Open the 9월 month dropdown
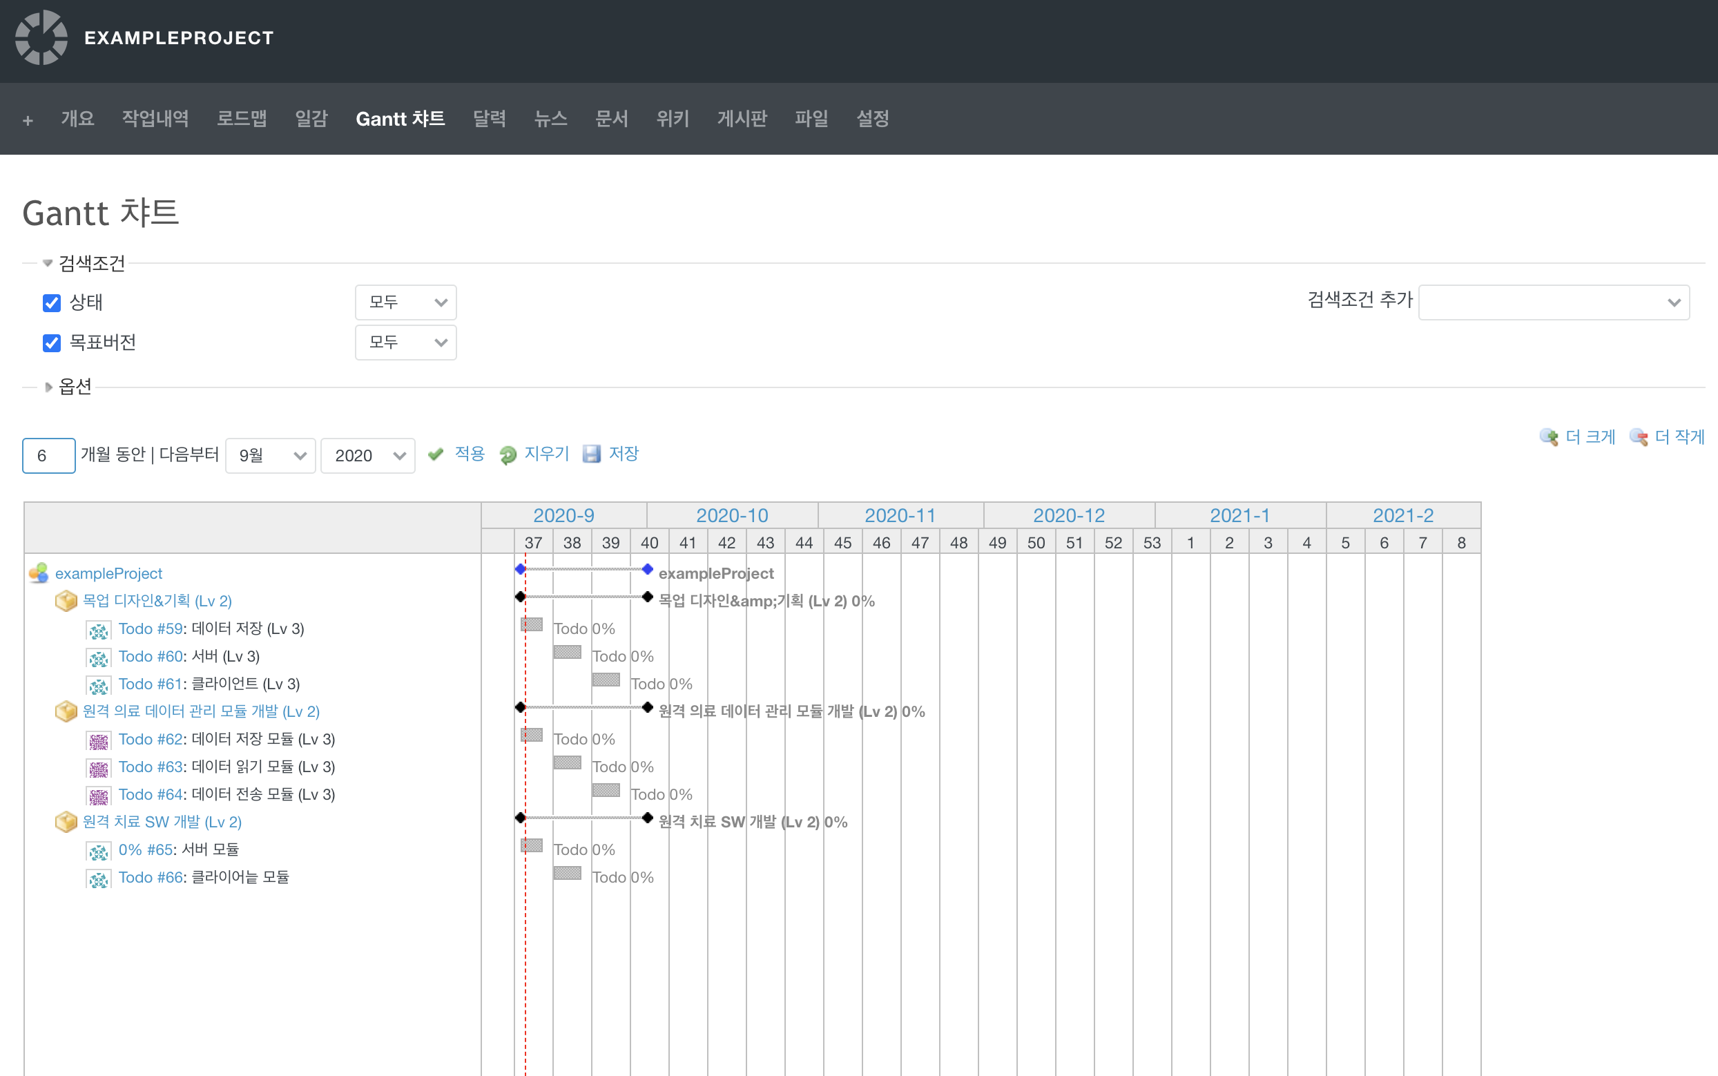The width and height of the screenshot is (1718, 1076). tap(270, 455)
